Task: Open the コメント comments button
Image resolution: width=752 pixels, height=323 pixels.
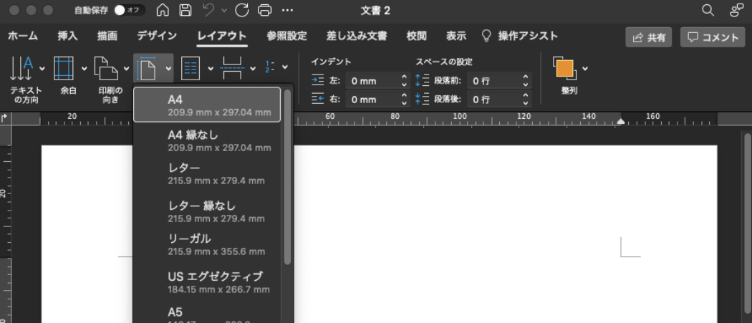Action: click(713, 37)
